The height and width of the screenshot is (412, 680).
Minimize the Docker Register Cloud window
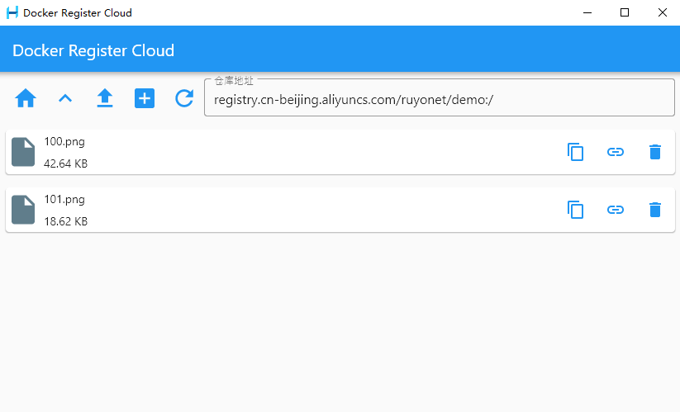pyautogui.click(x=587, y=12)
